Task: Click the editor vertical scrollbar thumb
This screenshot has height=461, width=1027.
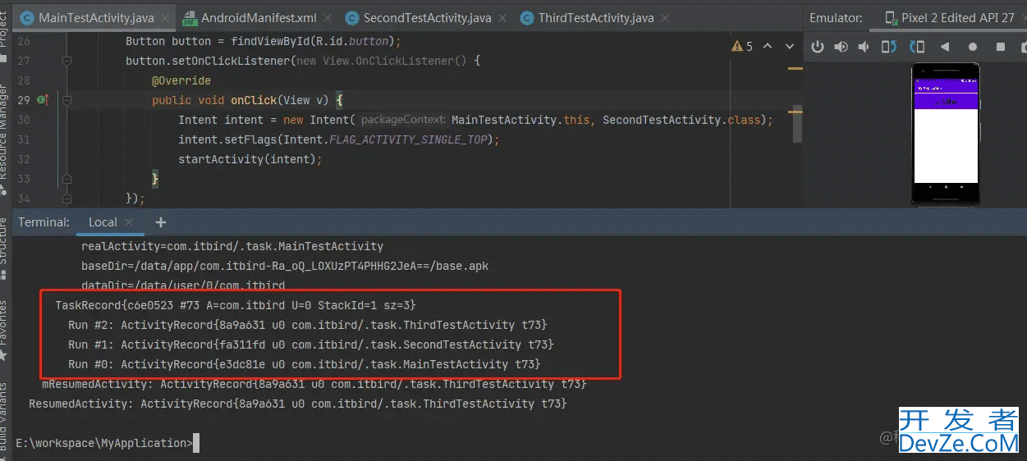Action: [798, 125]
